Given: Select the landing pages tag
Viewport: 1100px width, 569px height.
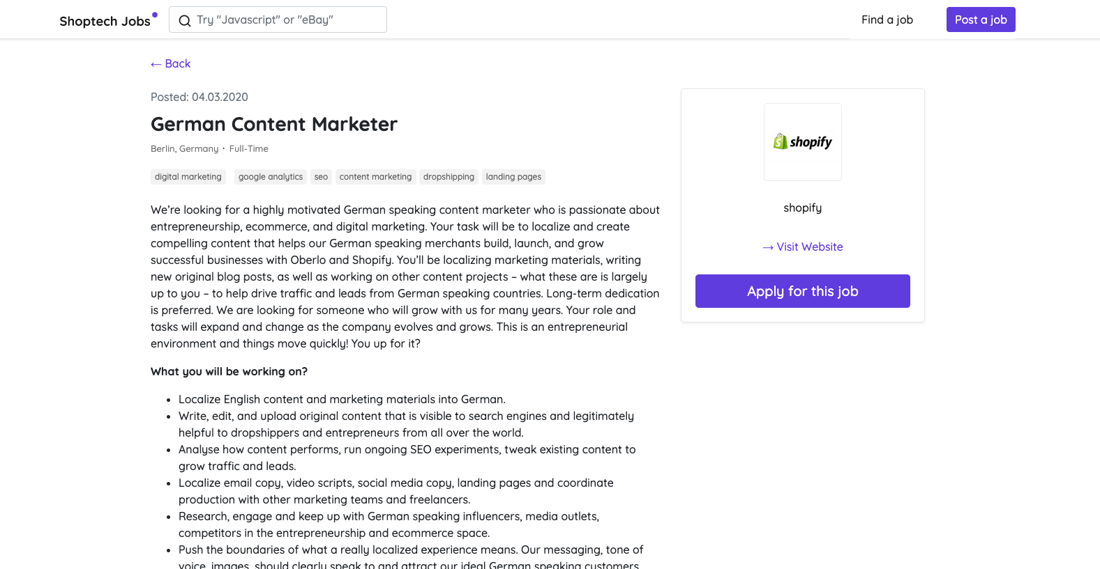Looking at the screenshot, I should pos(513,176).
